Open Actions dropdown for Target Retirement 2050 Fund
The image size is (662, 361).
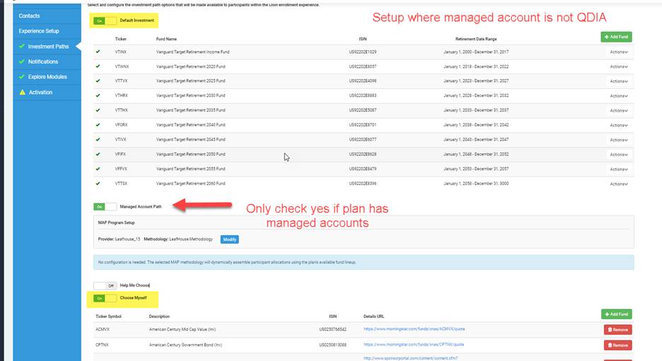click(x=619, y=154)
